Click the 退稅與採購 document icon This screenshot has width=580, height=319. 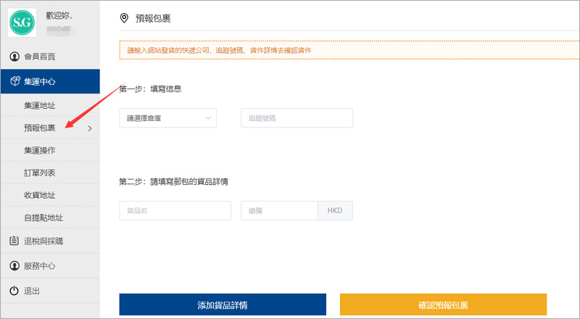[14, 241]
